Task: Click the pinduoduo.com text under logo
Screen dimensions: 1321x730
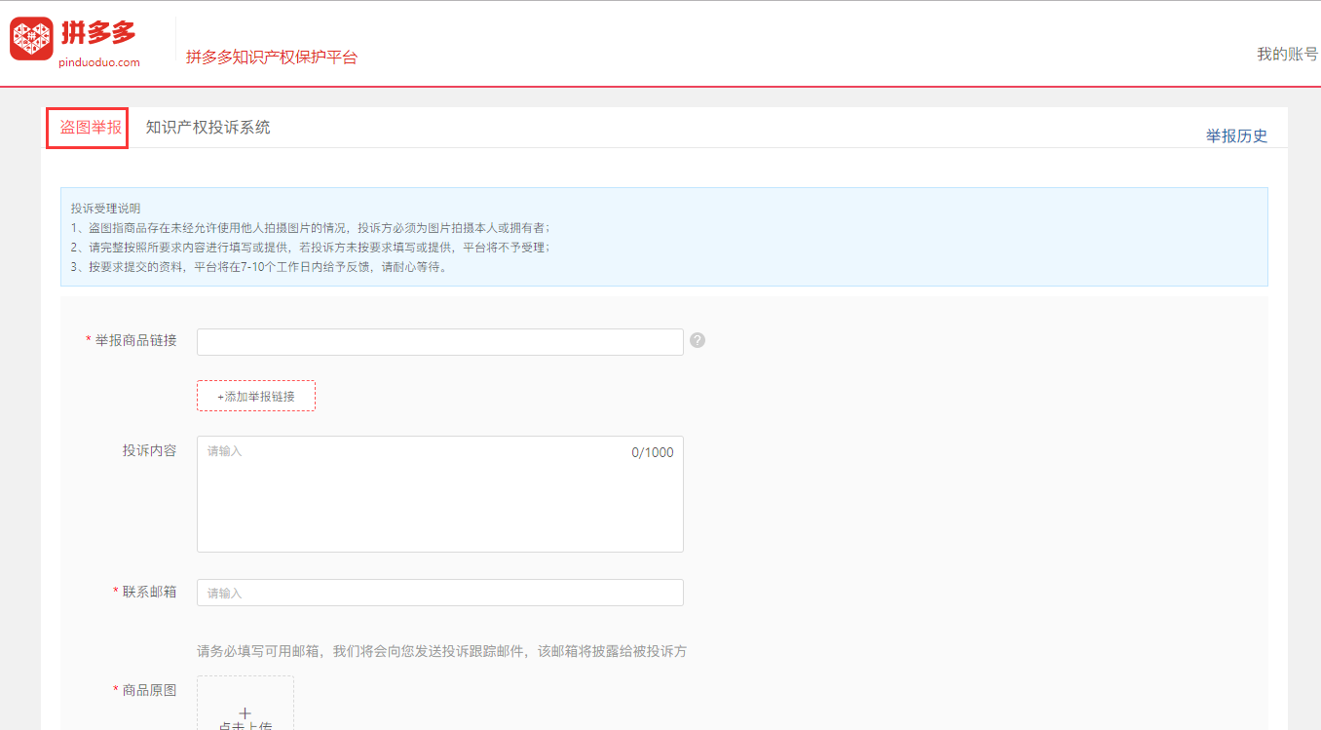Action: (x=99, y=62)
